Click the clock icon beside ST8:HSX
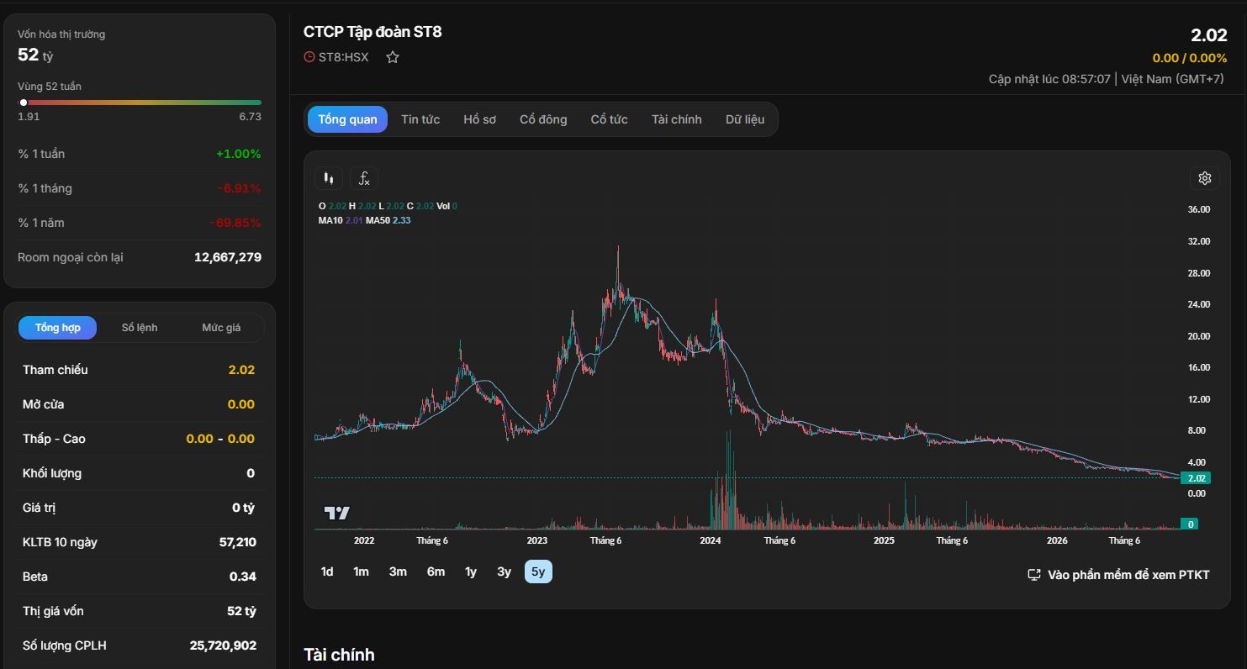The width and height of the screenshot is (1247, 669). (309, 57)
